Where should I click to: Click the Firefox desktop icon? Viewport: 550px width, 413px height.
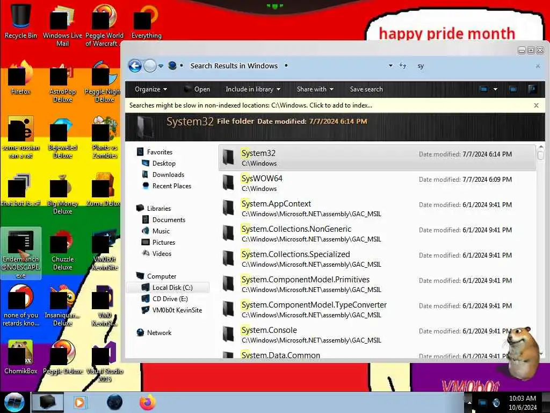pyautogui.click(x=21, y=77)
